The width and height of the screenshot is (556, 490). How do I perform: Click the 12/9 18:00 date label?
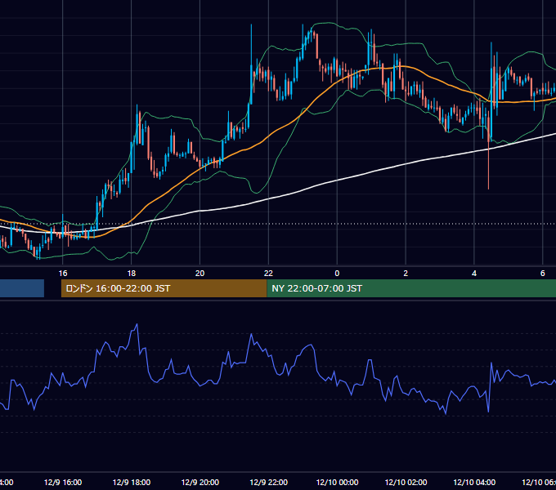[x=131, y=483]
